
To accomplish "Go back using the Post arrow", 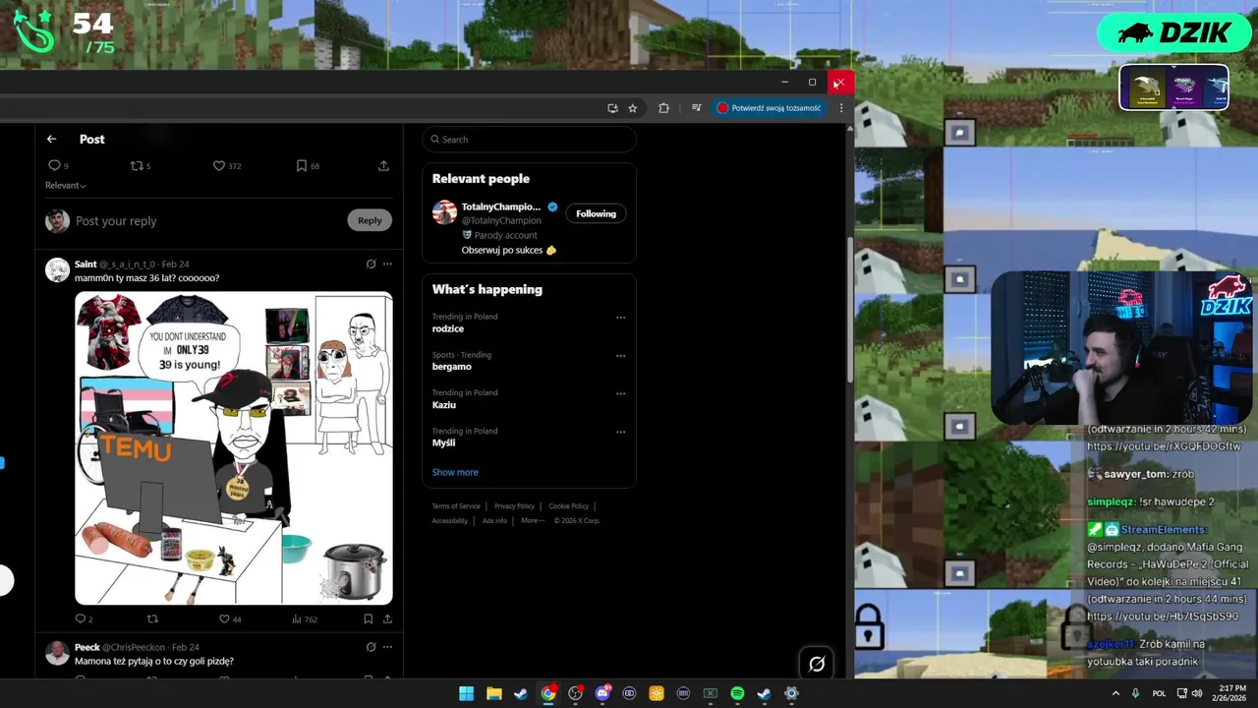I will [52, 140].
